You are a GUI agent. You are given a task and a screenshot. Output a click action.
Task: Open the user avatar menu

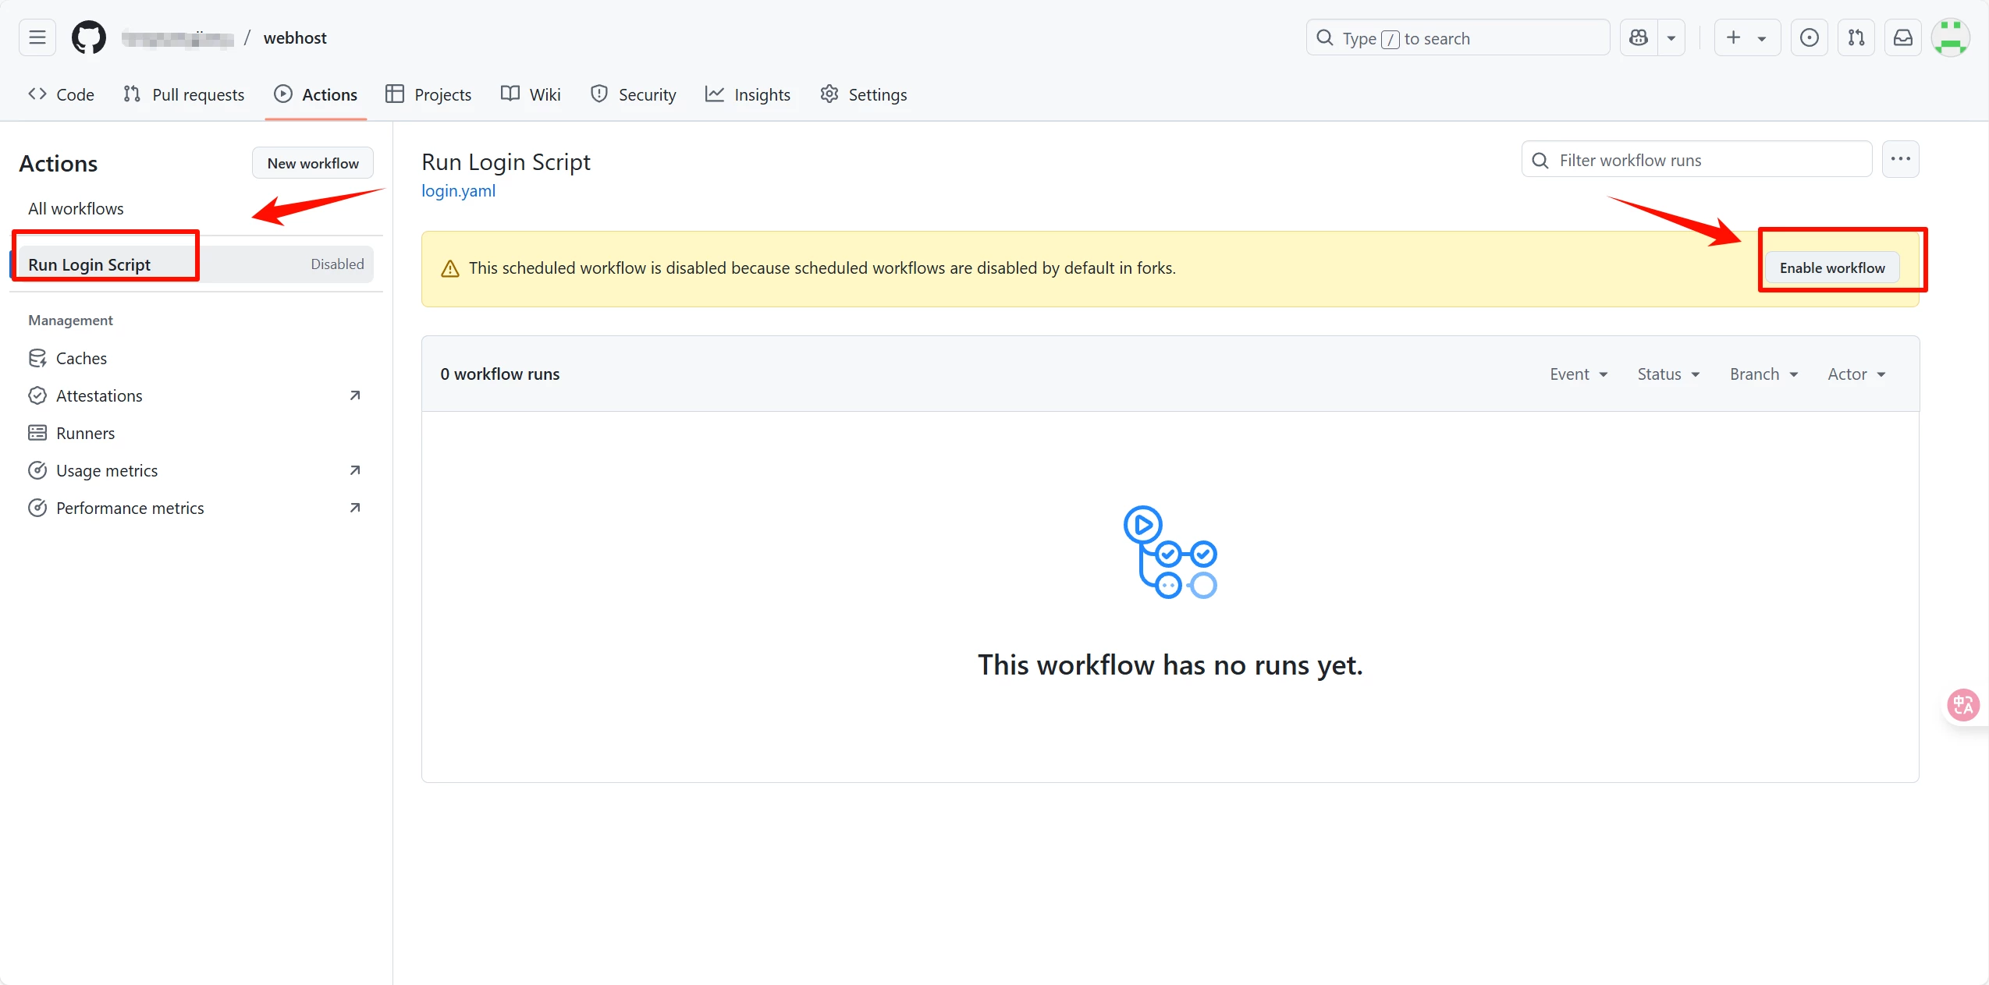pos(1949,37)
